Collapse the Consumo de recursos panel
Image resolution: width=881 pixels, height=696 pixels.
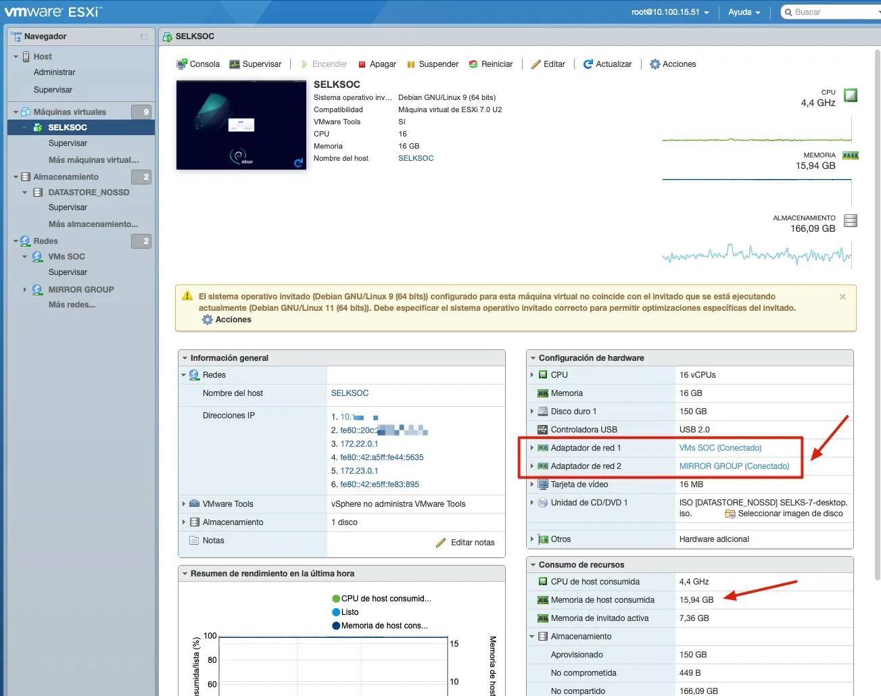[533, 565]
